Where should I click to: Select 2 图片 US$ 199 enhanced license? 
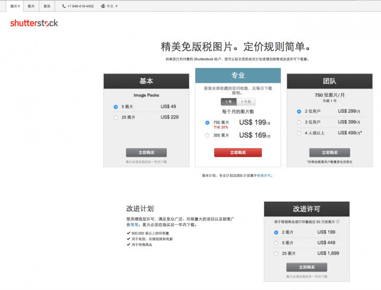click(276, 232)
